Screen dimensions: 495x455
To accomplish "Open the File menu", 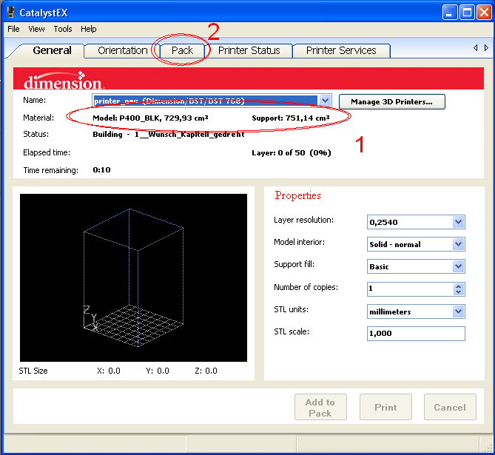I will click(13, 29).
